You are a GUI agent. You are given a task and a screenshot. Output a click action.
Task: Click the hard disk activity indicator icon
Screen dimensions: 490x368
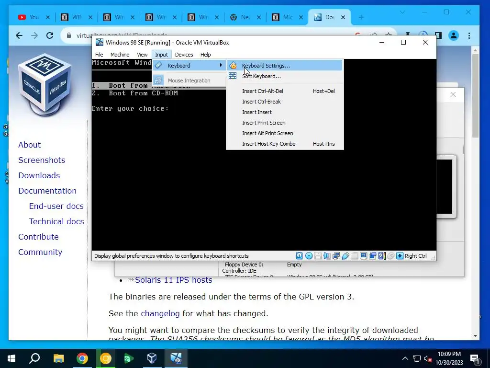(x=300, y=256)
